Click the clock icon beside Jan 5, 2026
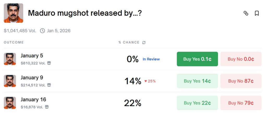This screenshot has width=267, height=115. pos(43,31)
